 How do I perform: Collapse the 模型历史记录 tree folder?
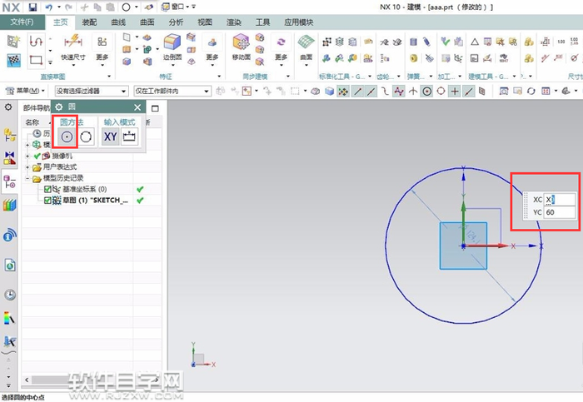(x=28, y=178)
